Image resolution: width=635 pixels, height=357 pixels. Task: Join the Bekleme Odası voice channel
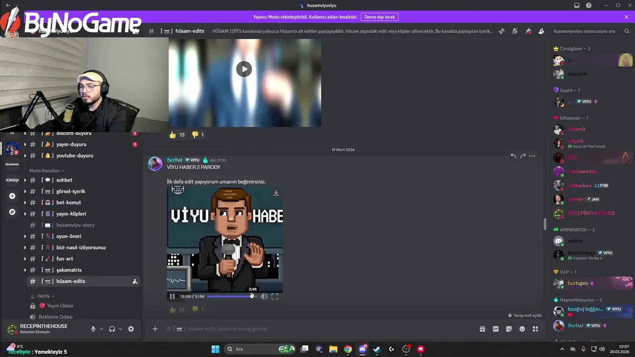click(x=83, y=317)
